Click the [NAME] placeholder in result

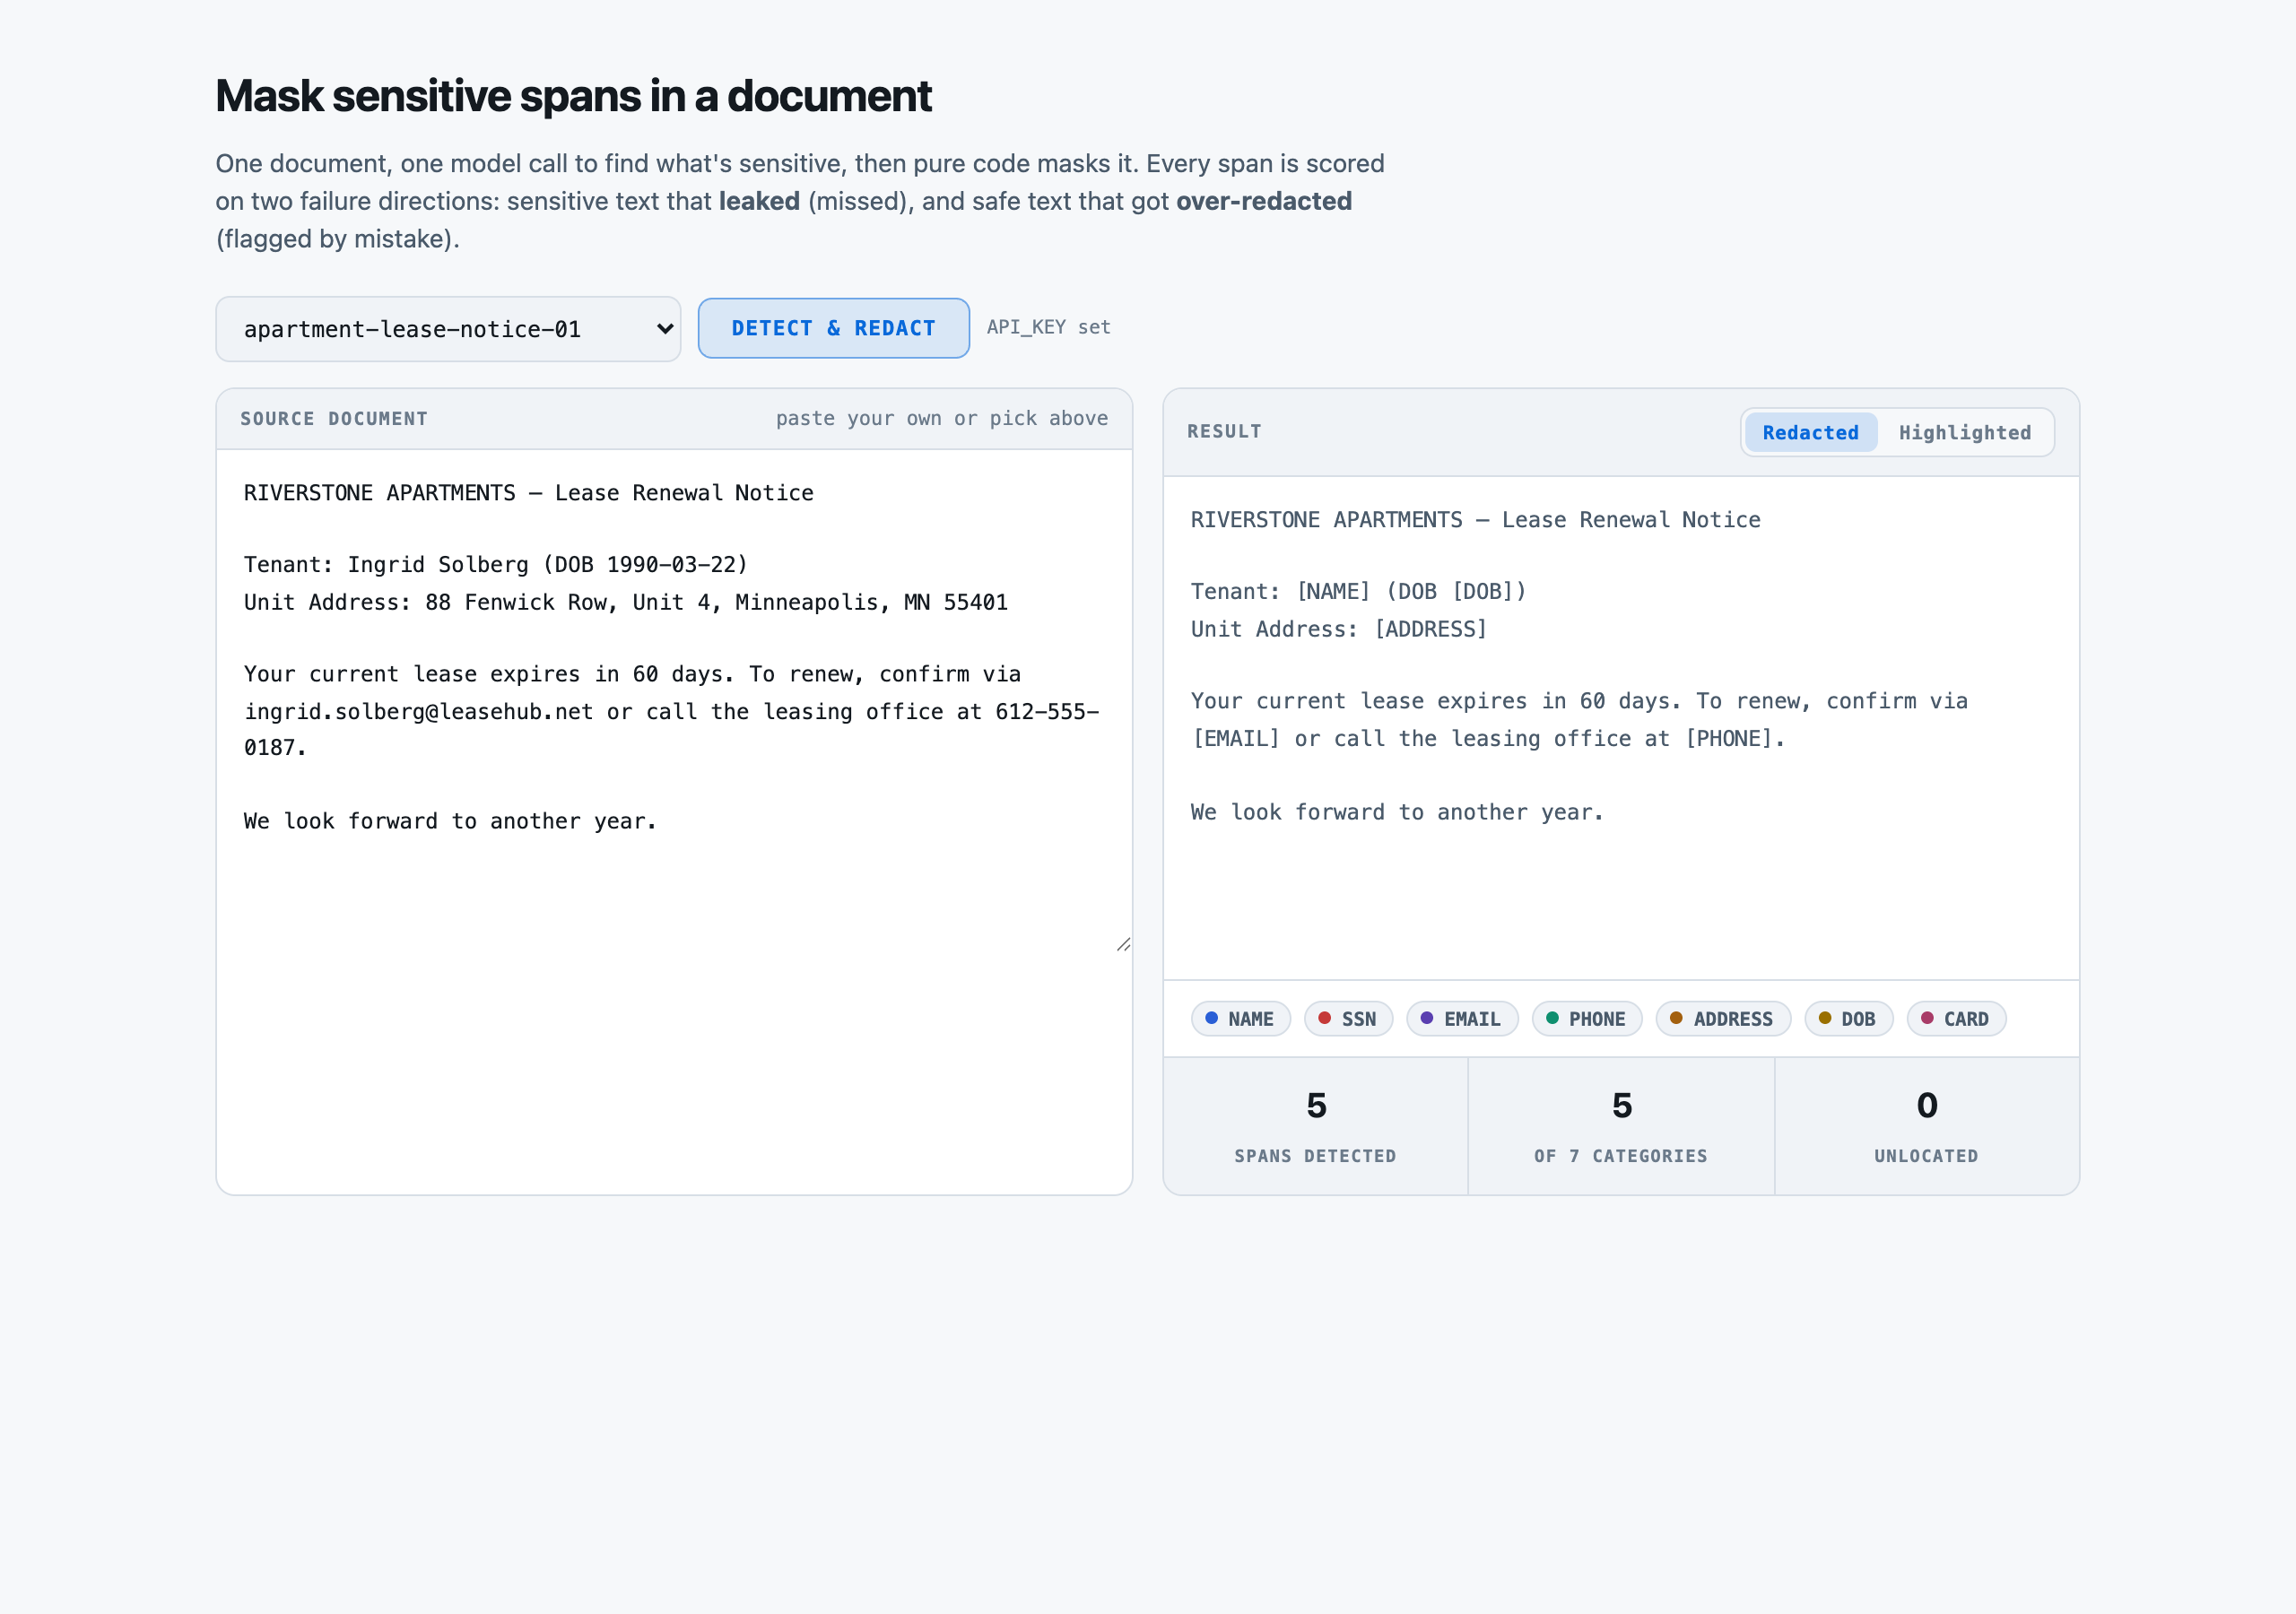pyautogui.click(x=1333, y=591)
